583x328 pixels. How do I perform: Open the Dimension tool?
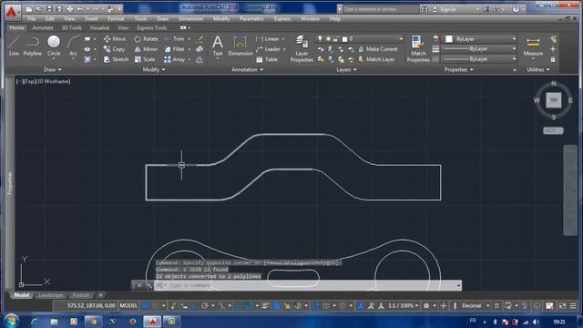240,46
